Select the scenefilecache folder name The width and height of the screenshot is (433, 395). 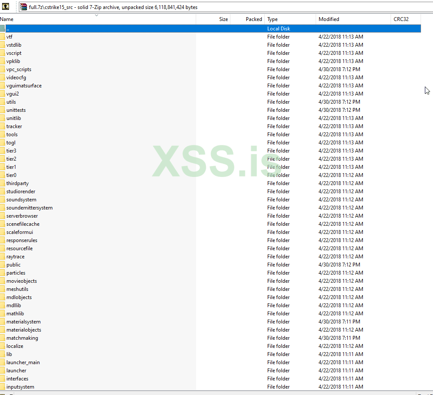click(23, 224)
